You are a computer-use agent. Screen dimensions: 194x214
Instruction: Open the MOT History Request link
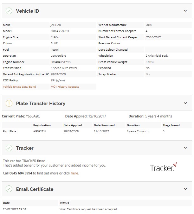pyautogui.click(x=65, y=87)
